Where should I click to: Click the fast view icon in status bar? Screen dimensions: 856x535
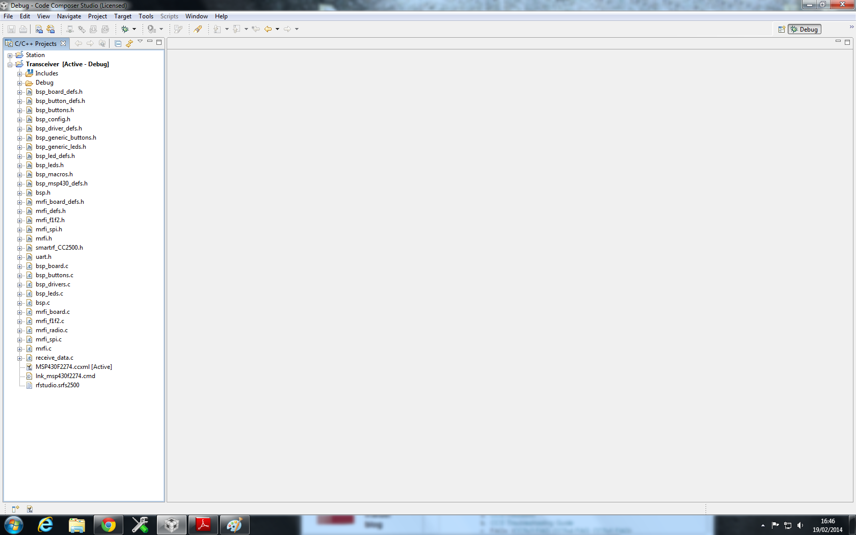[15, 509]
